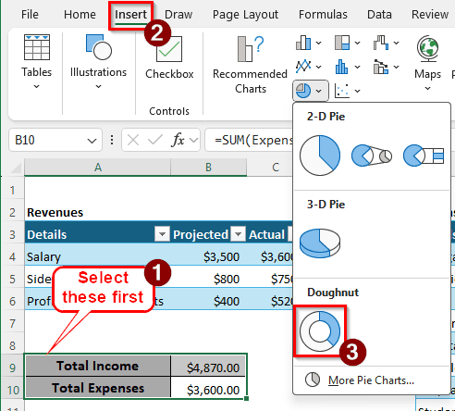Select the Salary cell
This screenshot has width=455, height=411.
pyautogui.click(x=98, y=256)
